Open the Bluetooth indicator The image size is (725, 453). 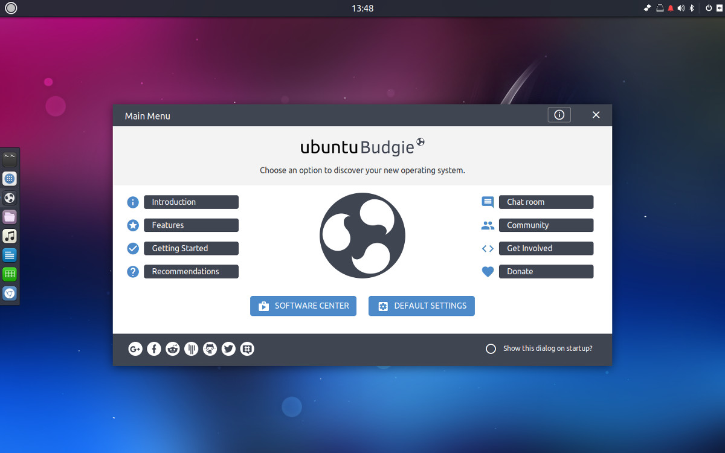[x=692, y=8]
